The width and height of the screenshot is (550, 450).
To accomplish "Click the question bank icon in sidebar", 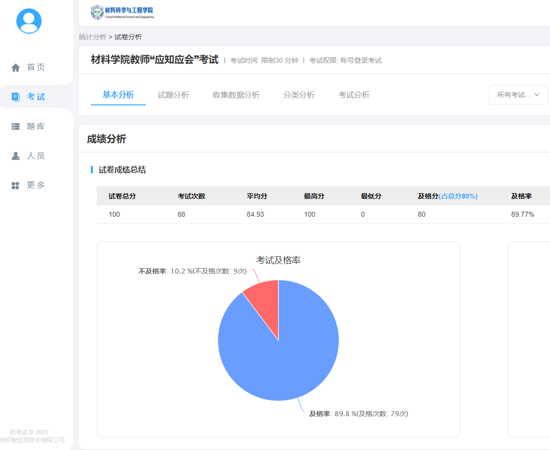I will coord(16,126).
